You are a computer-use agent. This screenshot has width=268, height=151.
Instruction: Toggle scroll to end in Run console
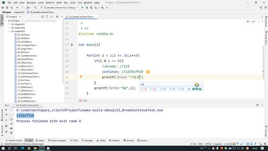(11, 124)
